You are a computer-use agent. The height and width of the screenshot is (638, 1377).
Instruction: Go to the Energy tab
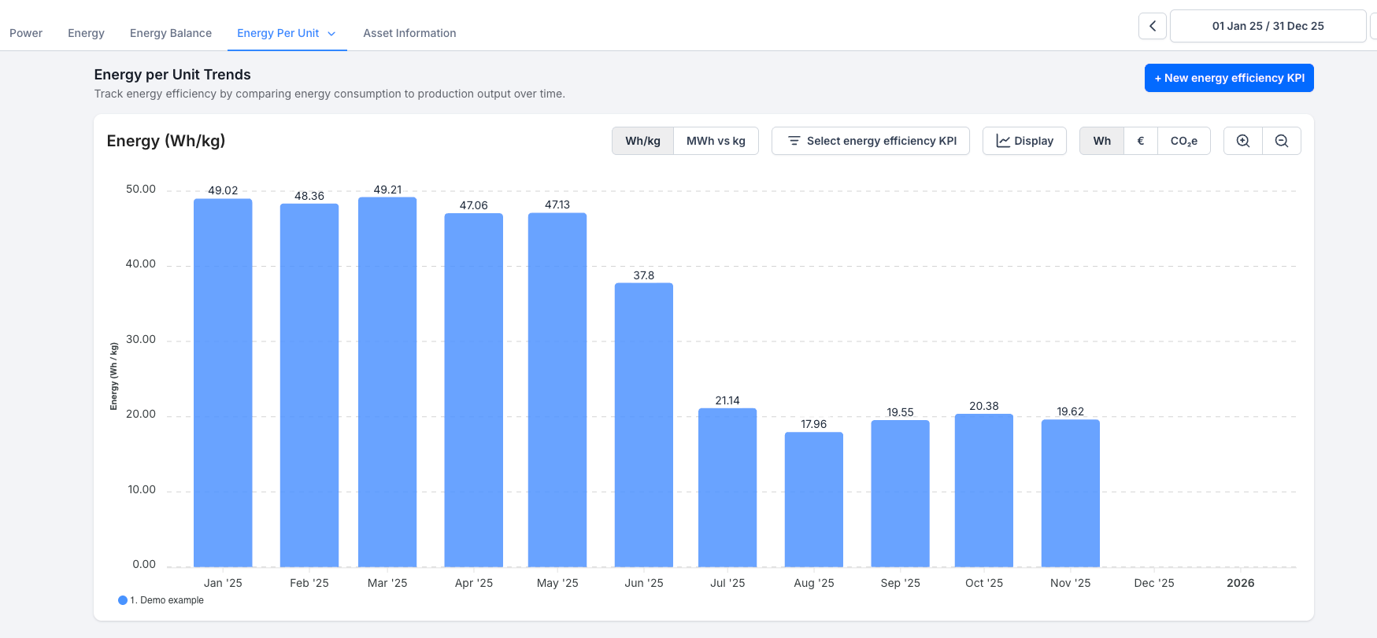click(86, 33)
